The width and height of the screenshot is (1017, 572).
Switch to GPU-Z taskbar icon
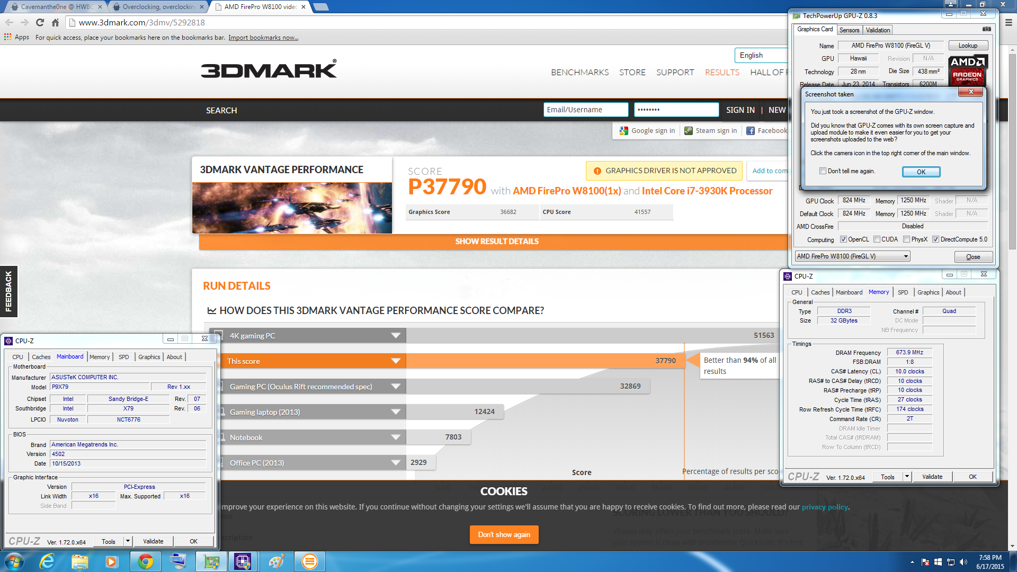[211, 561]
